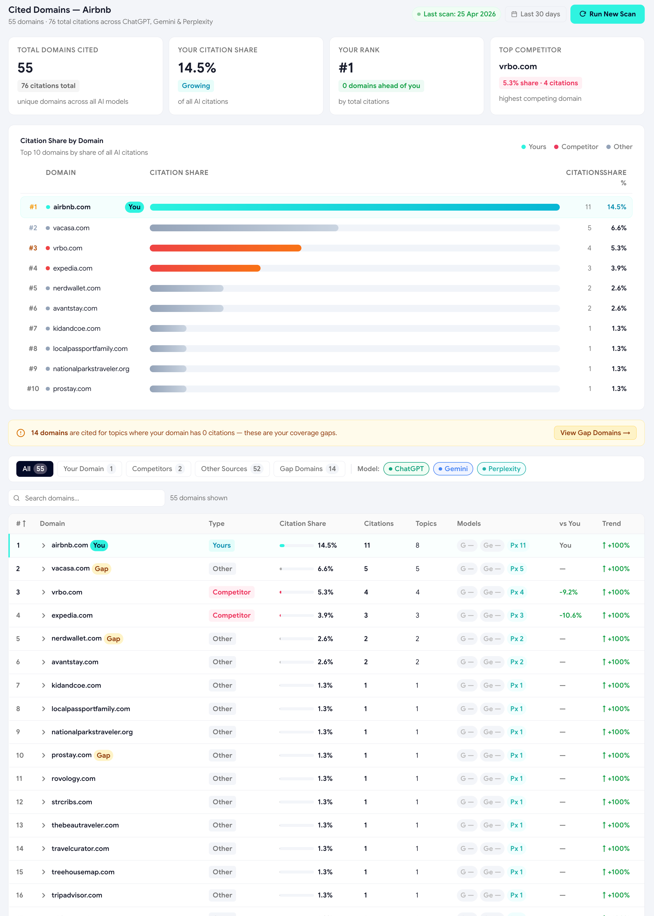
Task: Sort the table by the Trend column header
Action: coord(611,523)
